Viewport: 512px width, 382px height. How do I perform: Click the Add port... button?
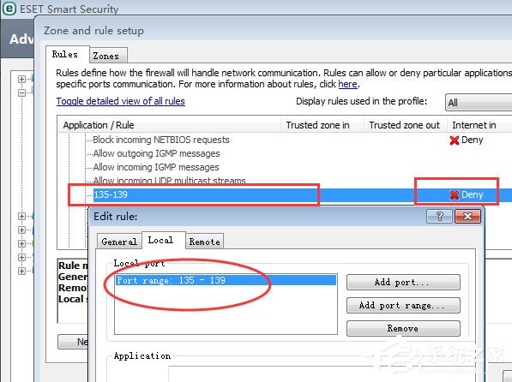click(403, 282)
